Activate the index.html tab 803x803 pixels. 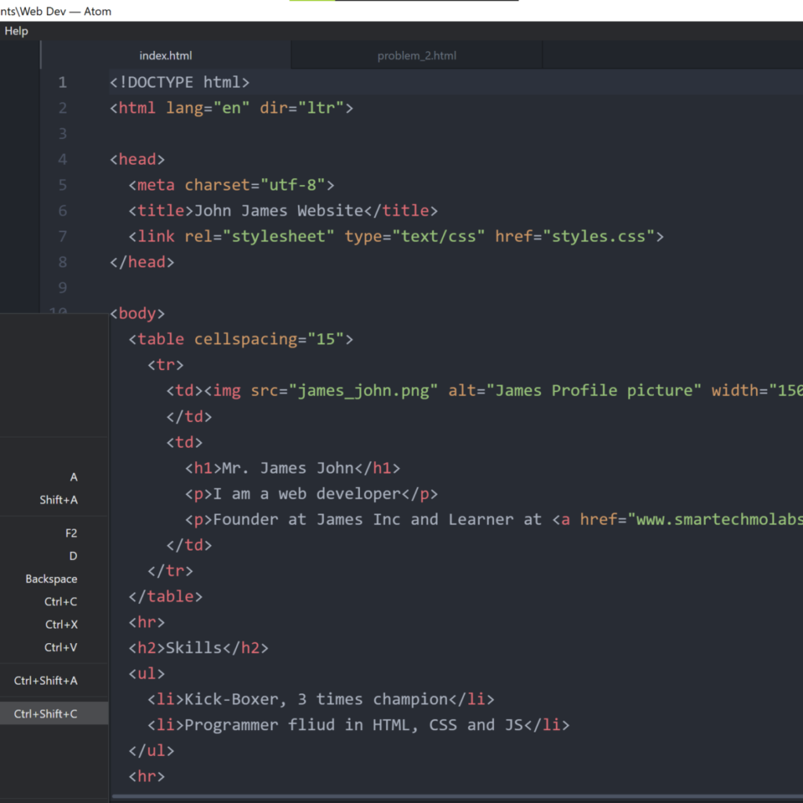click(165, 55)
